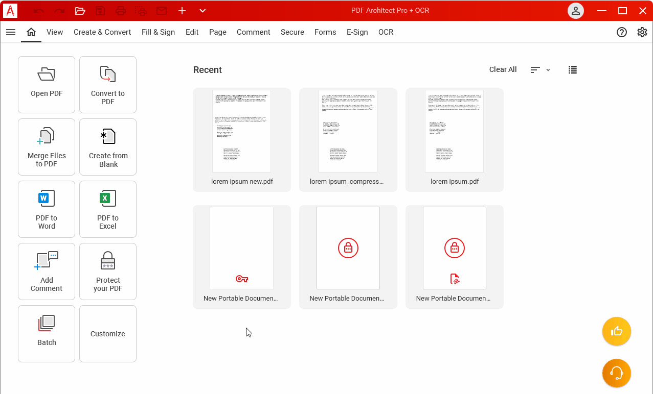Switch recent files to list view
Viewport: 653px width, 394px height.
(x=573, y=70)
